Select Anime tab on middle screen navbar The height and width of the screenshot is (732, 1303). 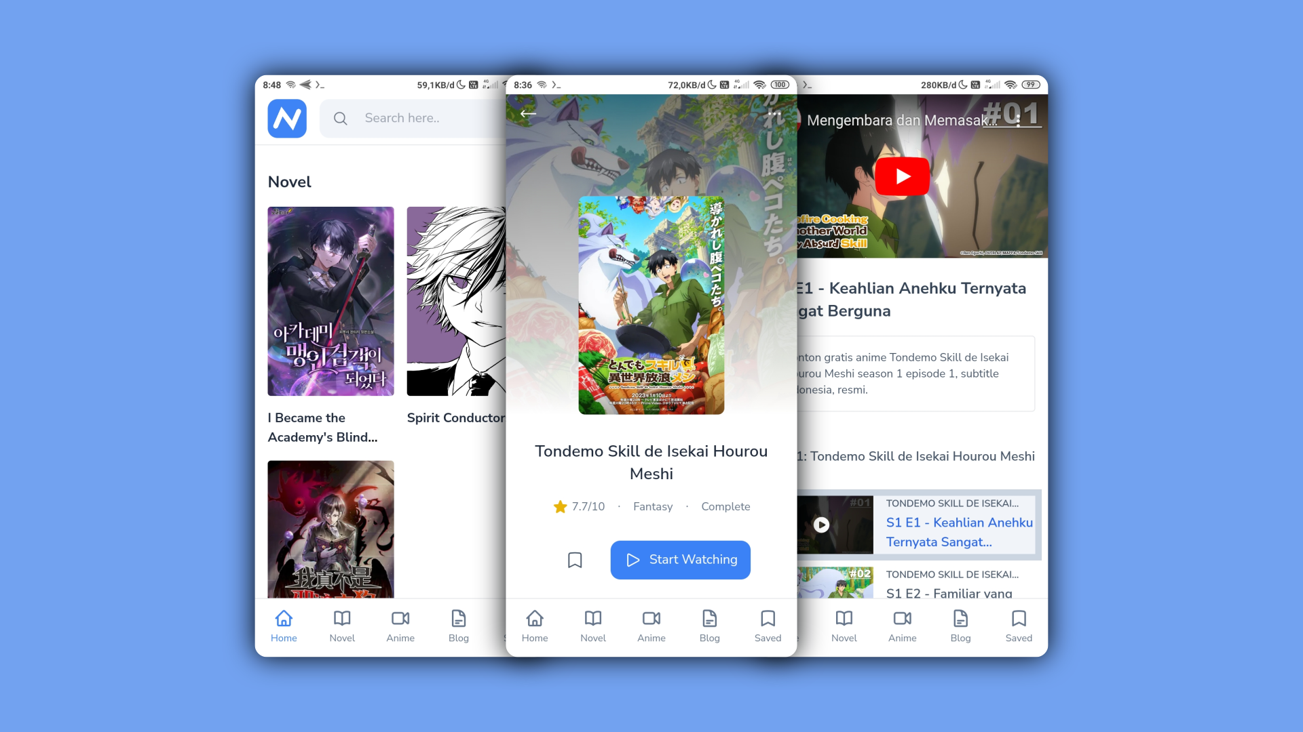pos(651,626)
